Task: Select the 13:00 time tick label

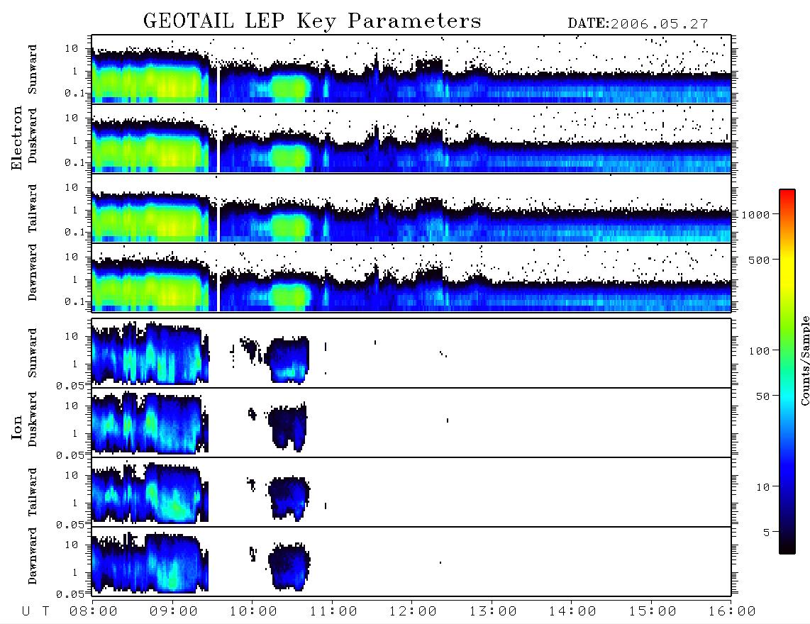Action: click(x=493, y=612)
